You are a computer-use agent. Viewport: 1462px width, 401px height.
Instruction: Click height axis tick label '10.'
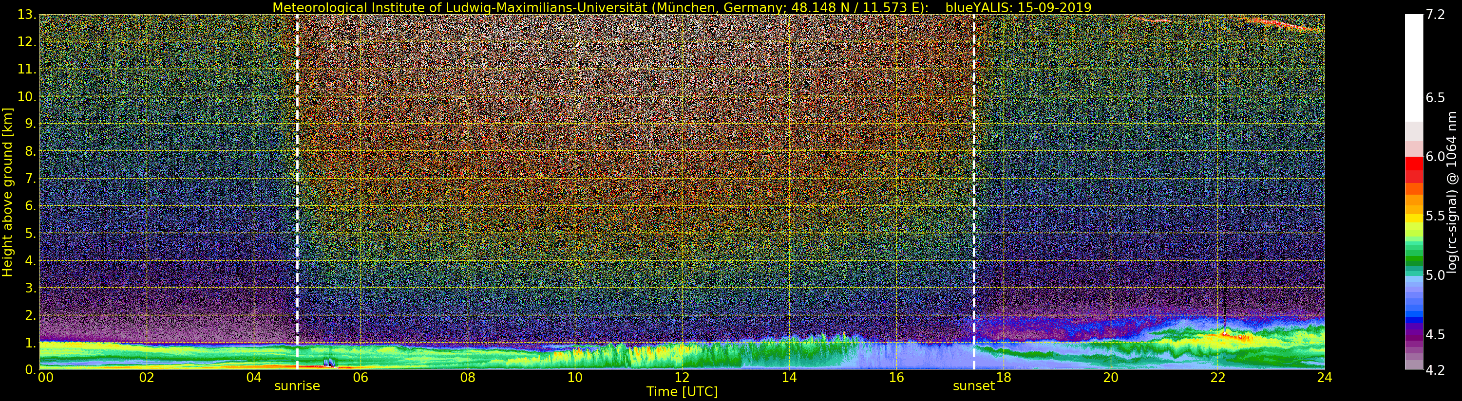click(27, 96)
